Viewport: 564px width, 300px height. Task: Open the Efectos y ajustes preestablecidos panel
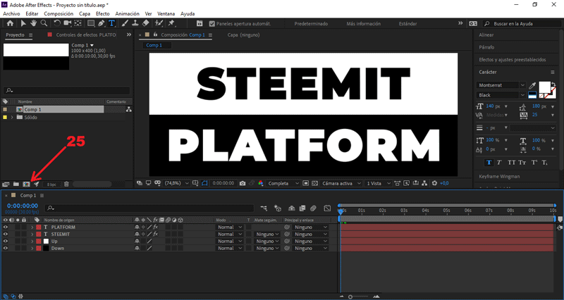513,60
